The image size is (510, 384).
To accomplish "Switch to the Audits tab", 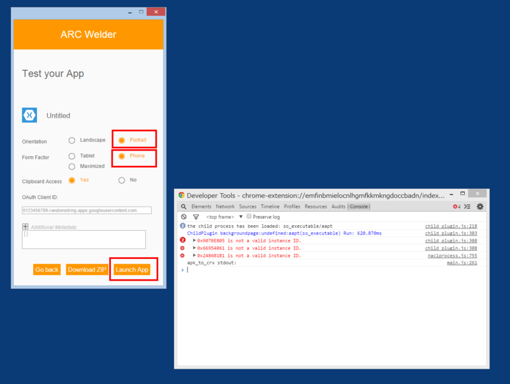I will coord(339,207).
